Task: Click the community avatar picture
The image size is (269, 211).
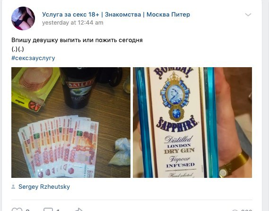Action: click(23, 18)
